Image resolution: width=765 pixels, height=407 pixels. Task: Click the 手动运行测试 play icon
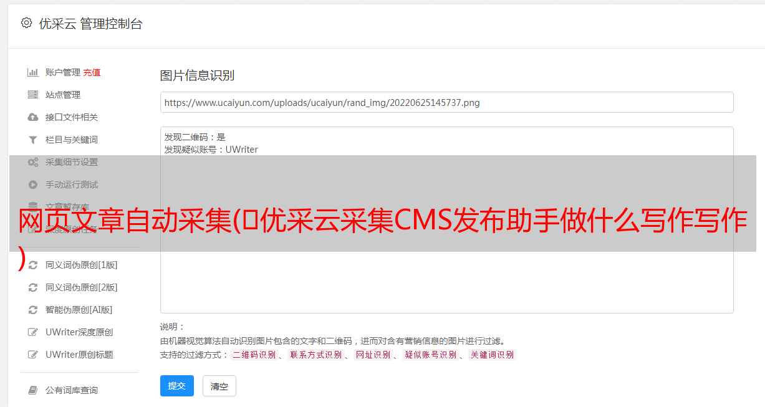(x=33, y=184)
